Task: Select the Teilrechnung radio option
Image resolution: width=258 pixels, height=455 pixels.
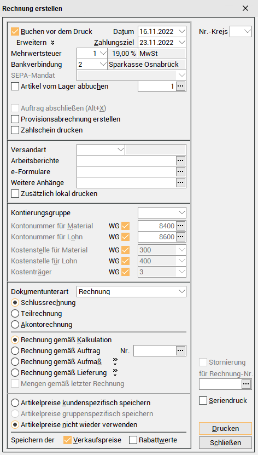Action: click(15, 313)
